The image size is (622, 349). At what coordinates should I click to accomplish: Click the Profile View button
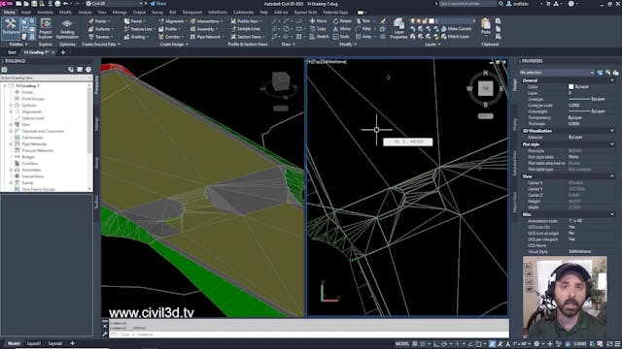pos(246,21)
